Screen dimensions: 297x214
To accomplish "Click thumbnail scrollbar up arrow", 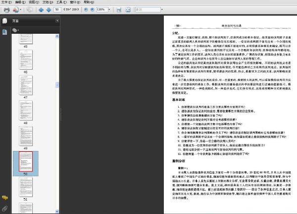I will [x=57, y=36].
